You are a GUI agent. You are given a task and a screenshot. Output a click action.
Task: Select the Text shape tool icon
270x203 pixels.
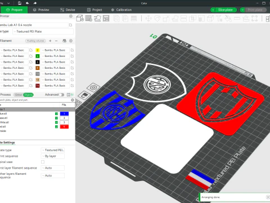point(219,19)
